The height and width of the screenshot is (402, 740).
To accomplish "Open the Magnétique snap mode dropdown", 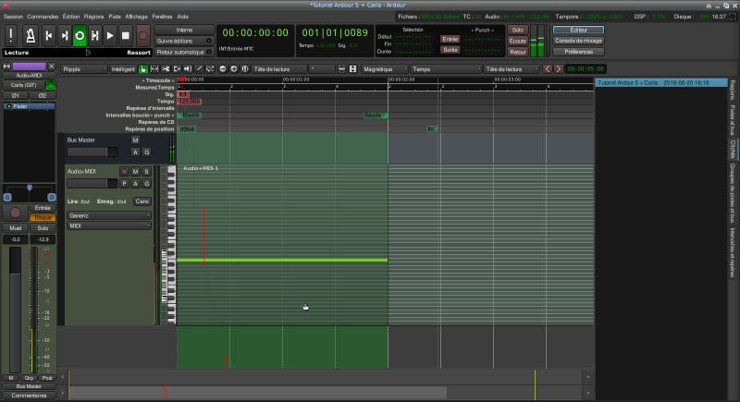I will [384, 69].
